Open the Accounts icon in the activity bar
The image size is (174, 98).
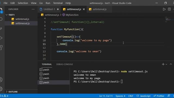coord(1,80)
